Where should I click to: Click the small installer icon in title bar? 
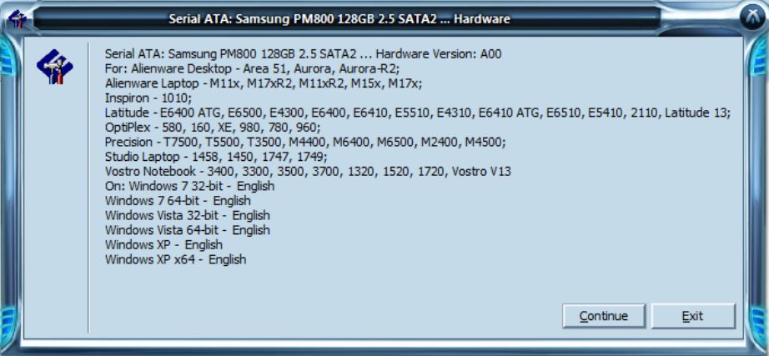point(18,19)
